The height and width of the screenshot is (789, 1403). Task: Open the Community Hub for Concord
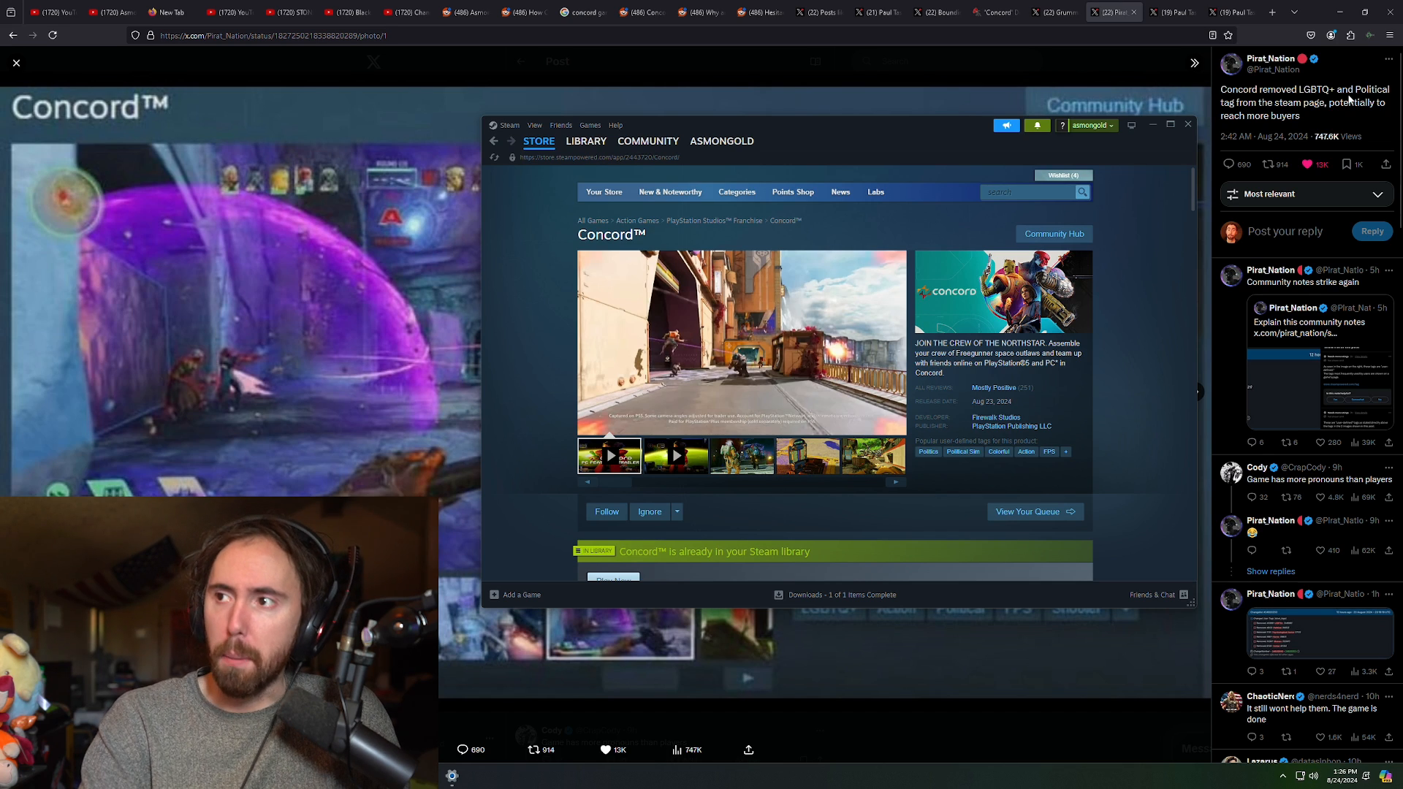(x=1054, y=233)
